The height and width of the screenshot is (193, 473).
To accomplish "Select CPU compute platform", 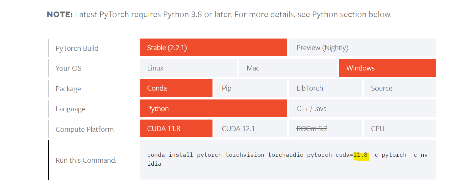I will (x=400, y=128).
